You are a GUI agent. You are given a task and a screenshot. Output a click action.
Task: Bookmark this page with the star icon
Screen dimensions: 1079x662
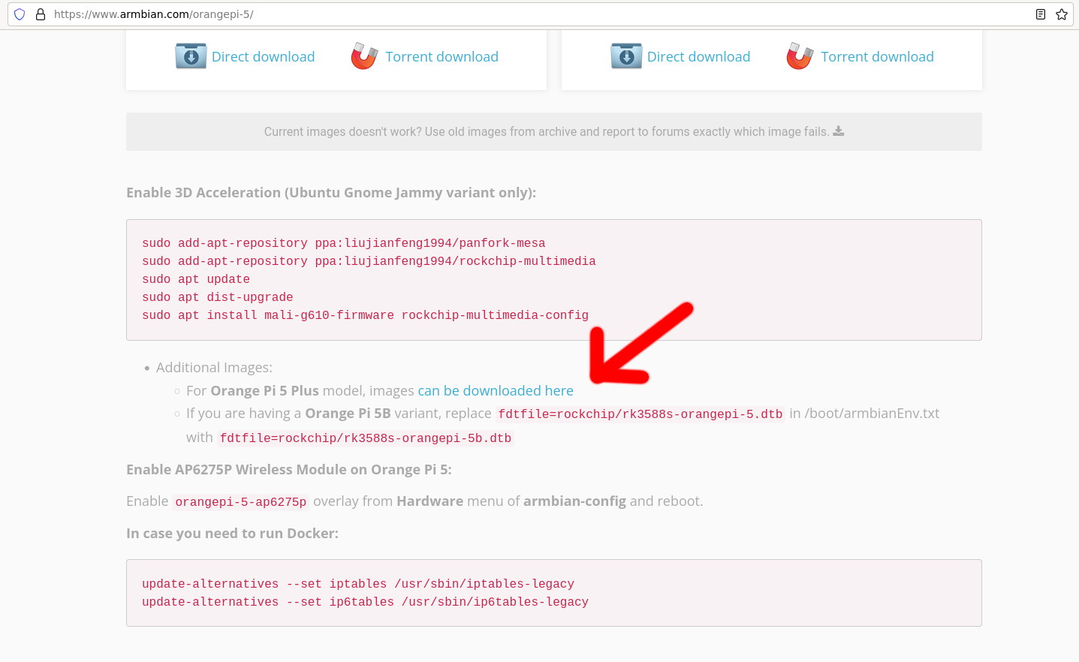[x=1061, y=14]
